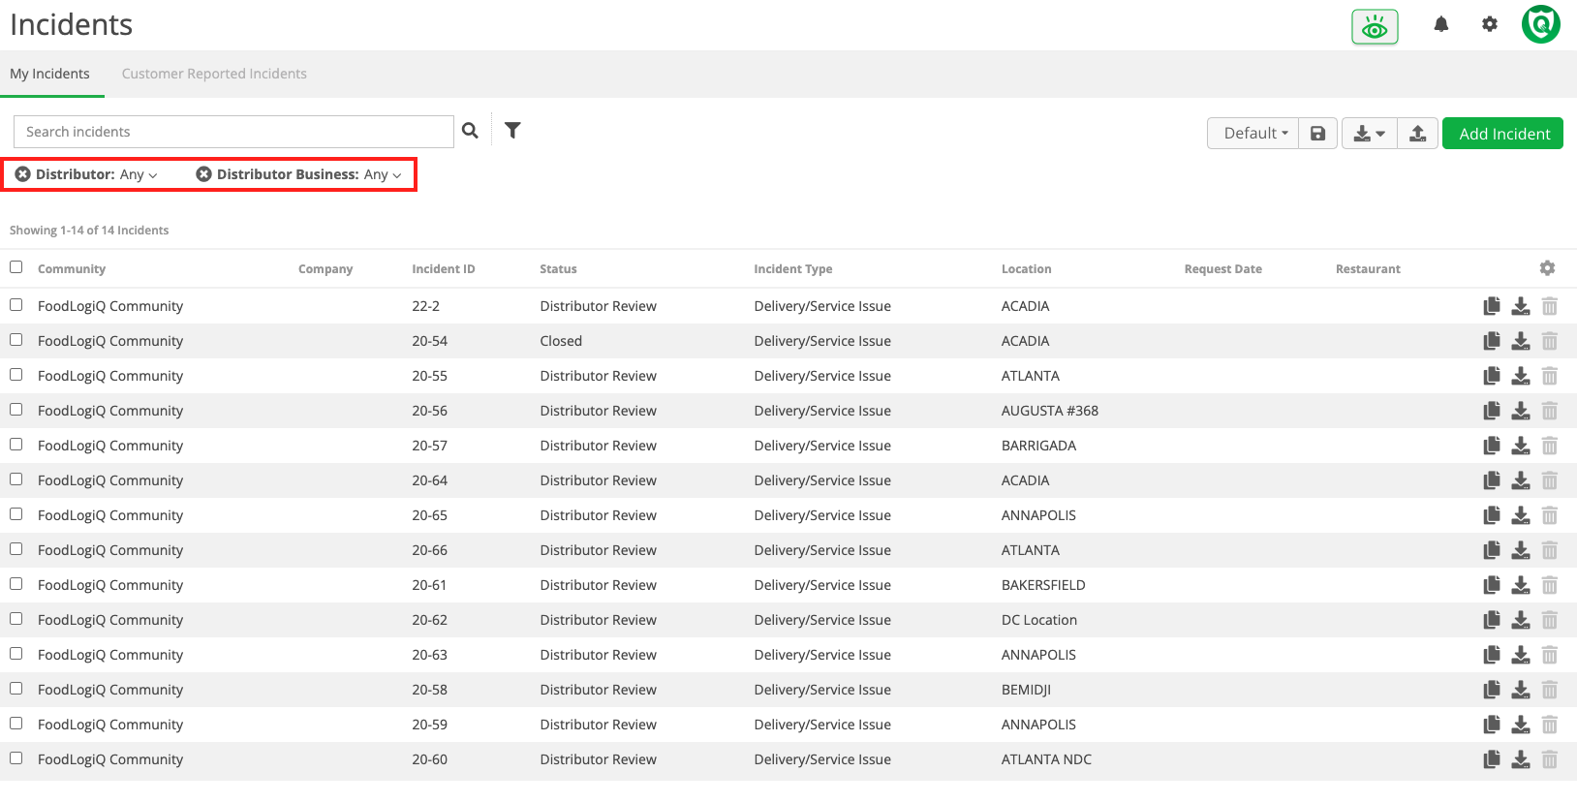Save the current view with disk icon
This screenshot has height=803, width=1577.
coord(1317,134)
